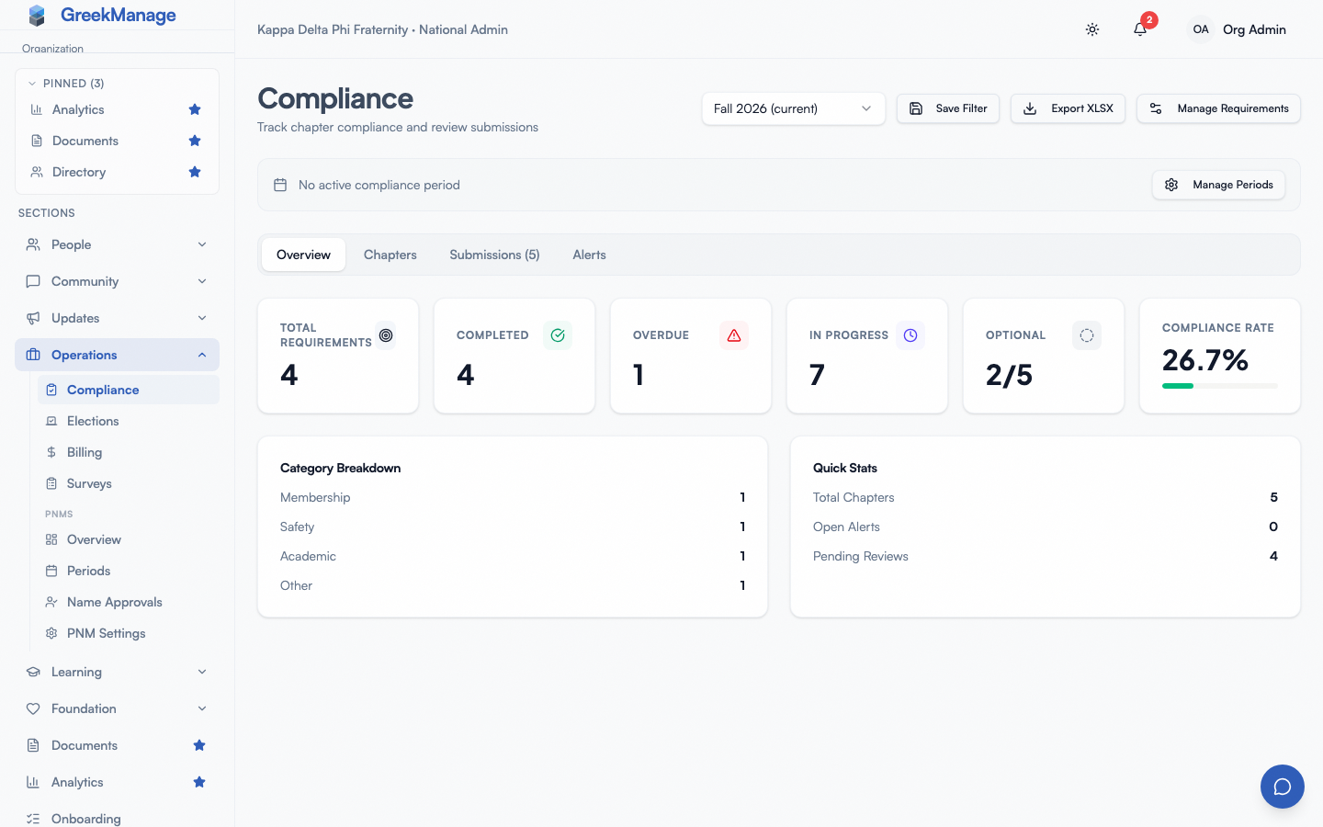The width and height of the screenshot is (1323, 827).
Task: Click Membership in Category Breakdown
Action: (x=315, y=497)
